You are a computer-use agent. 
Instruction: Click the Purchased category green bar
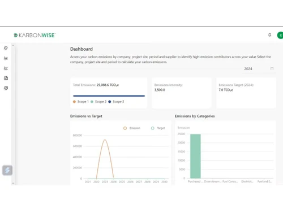point(195,156)
